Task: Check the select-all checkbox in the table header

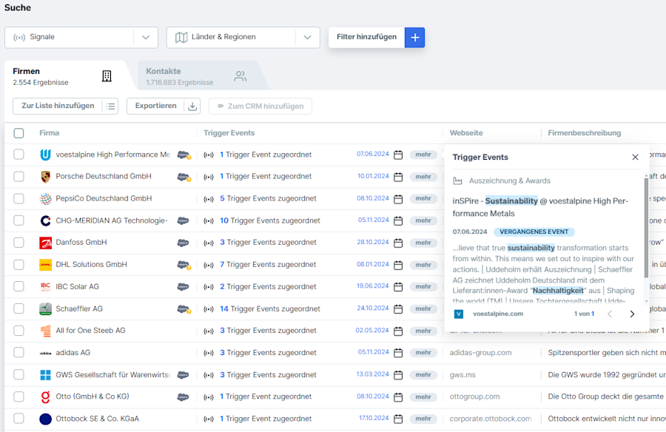Action: point(18,132)
